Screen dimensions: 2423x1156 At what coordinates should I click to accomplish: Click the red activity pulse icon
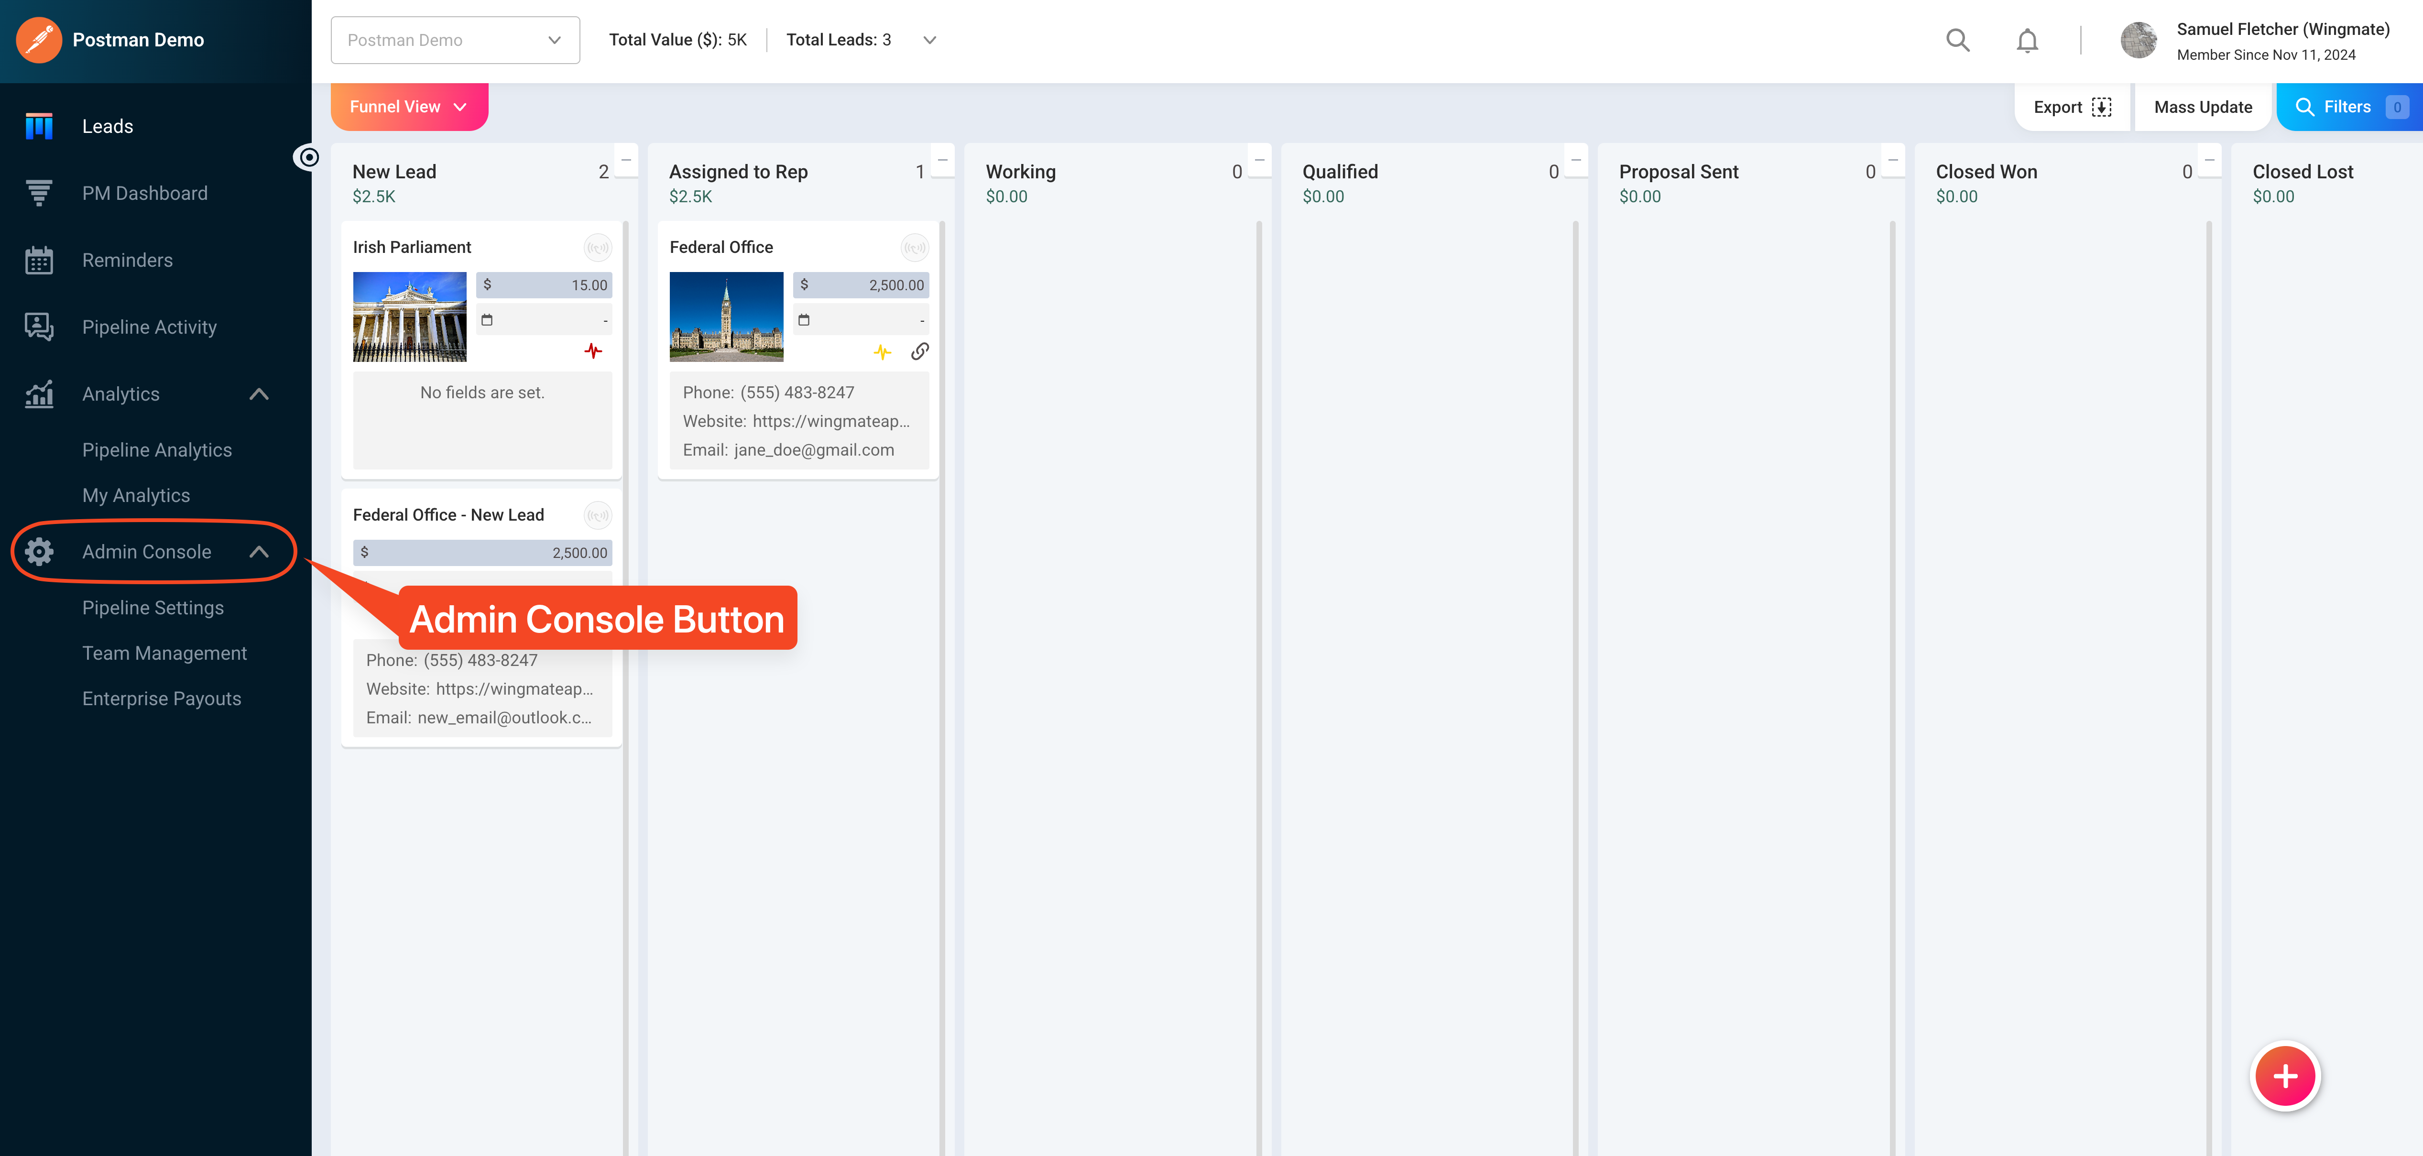(x=592, y=351)
